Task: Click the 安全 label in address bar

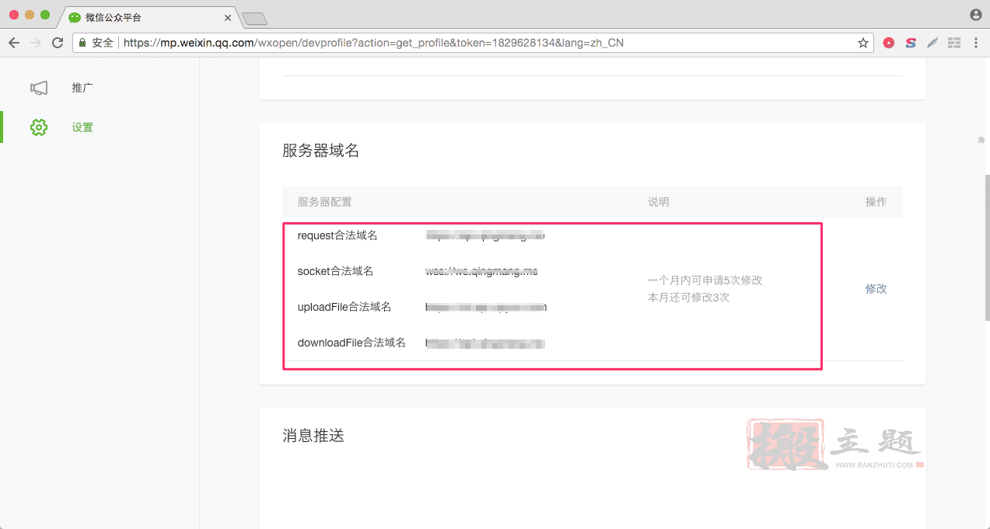Action: coord(103,43)
